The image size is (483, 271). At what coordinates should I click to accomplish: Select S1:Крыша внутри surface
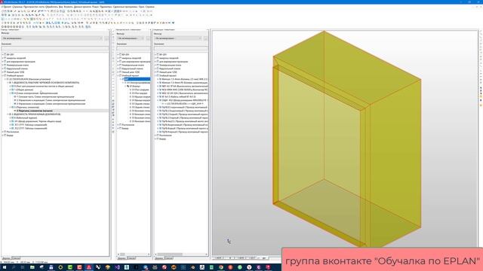pyautogui.click(x=141, y=100)
